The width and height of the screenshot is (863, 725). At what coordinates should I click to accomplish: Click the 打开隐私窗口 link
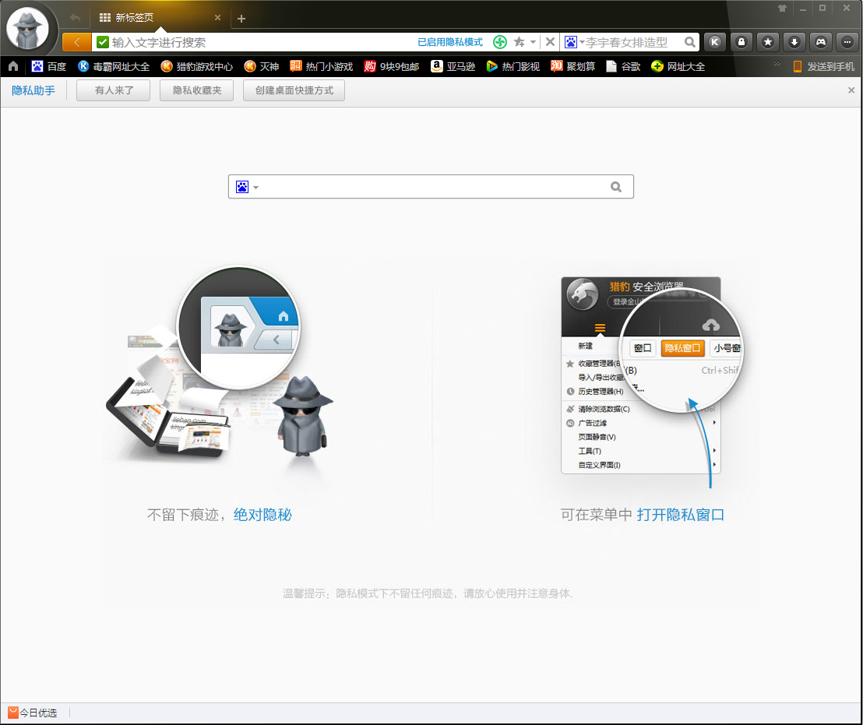[x=682, y=515]
